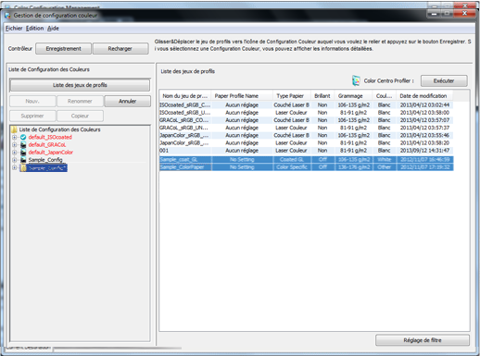Select the GRACoL_sRGB_CO... profile row
Image resolution: width=480 pixels, height=356 pixels.
pos(306,120)
